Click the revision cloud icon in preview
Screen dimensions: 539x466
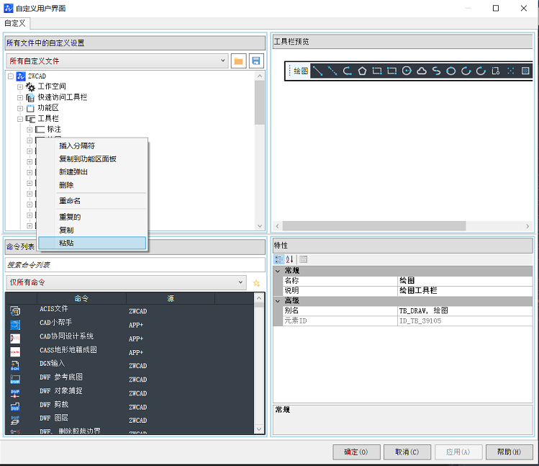pyautogui.click(x=422, y=71)
